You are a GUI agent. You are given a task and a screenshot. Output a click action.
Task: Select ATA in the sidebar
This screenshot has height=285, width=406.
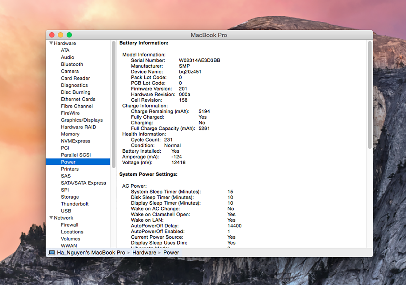point(65,50)
